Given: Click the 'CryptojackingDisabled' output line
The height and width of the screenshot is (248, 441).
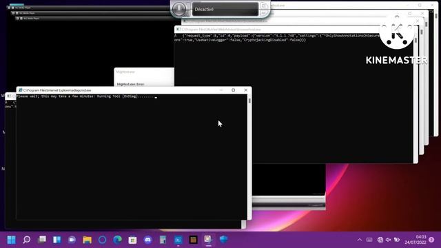Looking at the screenshot, I should pyautogui.click(x=240, y=40).
